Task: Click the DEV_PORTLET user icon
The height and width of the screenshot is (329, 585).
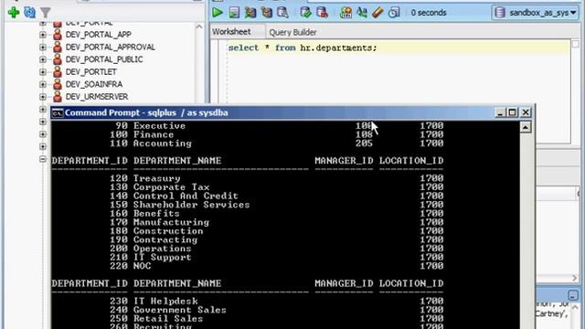Action: coord(57,71)
